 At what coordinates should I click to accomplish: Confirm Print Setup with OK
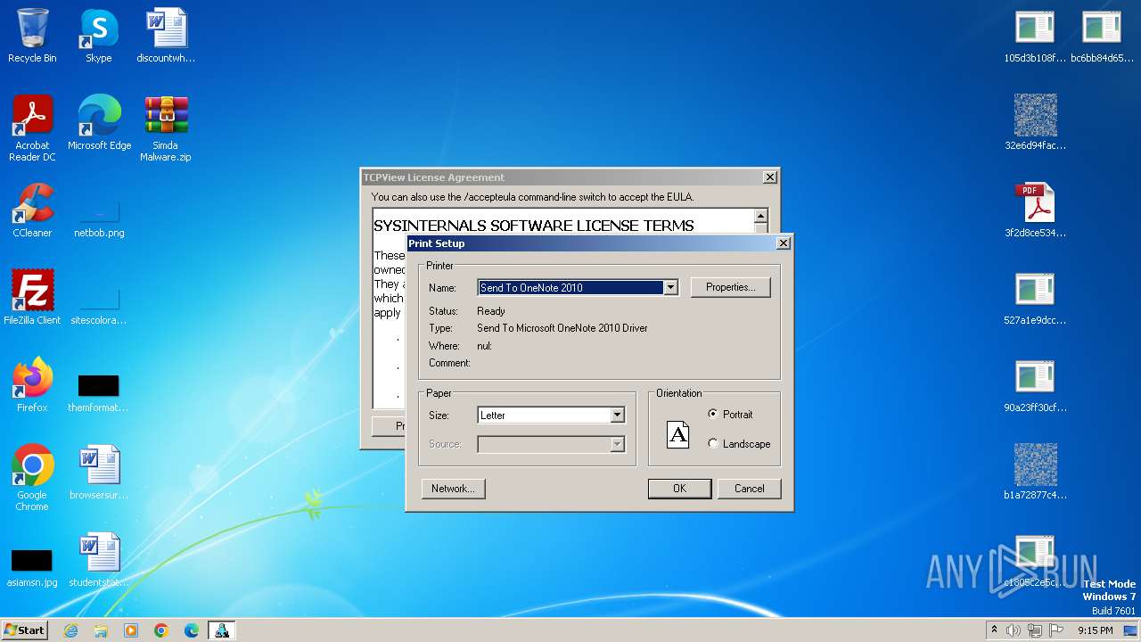pos(679,488)
